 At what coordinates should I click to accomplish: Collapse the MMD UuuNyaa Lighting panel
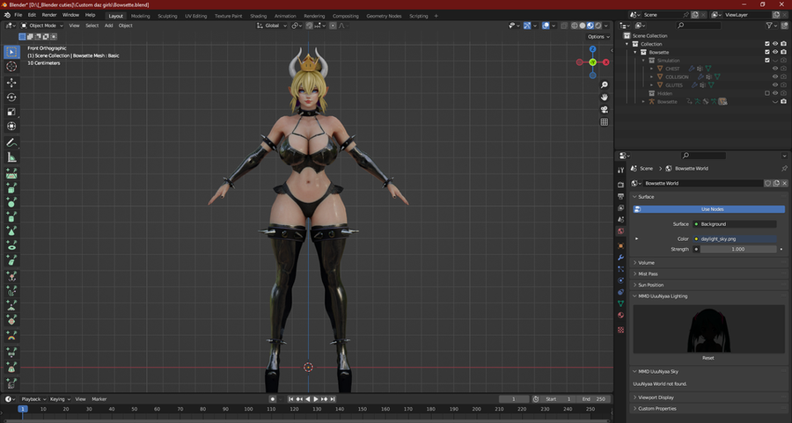click(x=663, y=296)
